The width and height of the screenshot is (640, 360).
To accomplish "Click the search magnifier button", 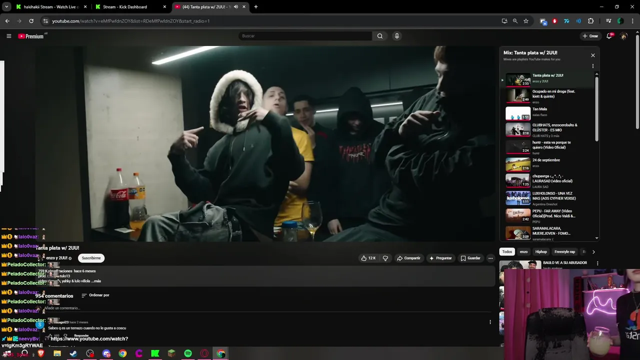I will pyautogui.click(x=380, y=36).
